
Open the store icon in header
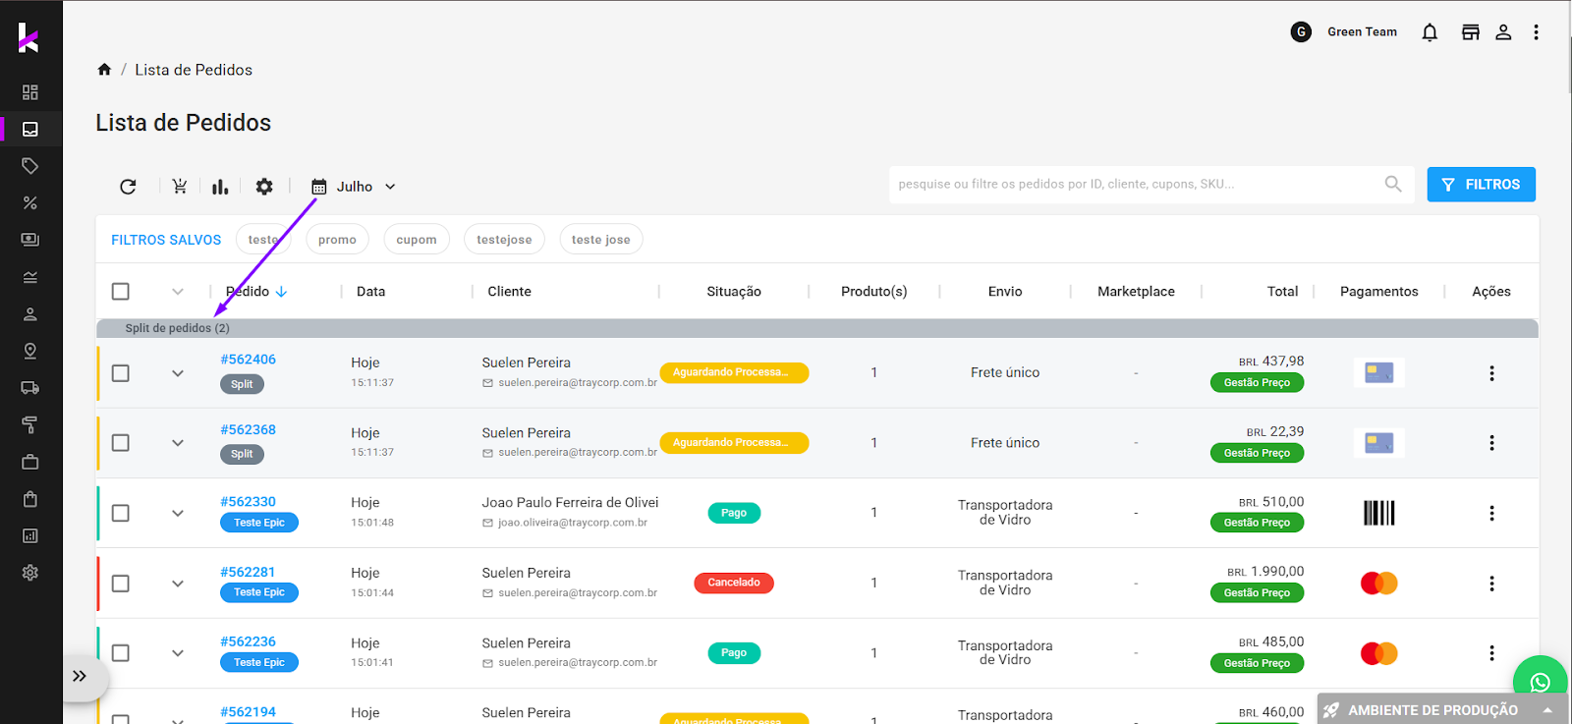1470,32
